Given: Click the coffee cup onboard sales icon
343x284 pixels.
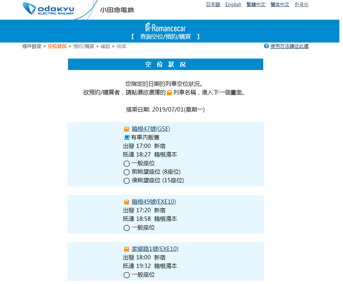Looking at the screenshot, I should click(127, 138).
